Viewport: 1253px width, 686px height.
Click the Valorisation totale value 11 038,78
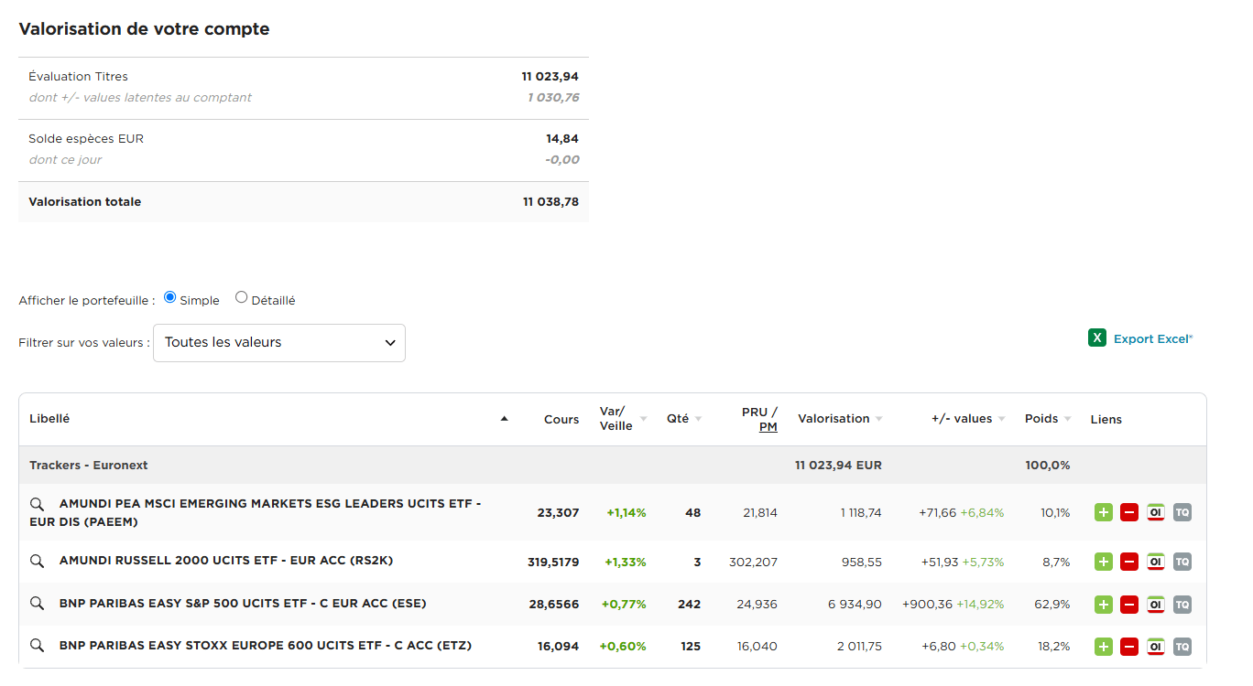(x=550, y=202)
